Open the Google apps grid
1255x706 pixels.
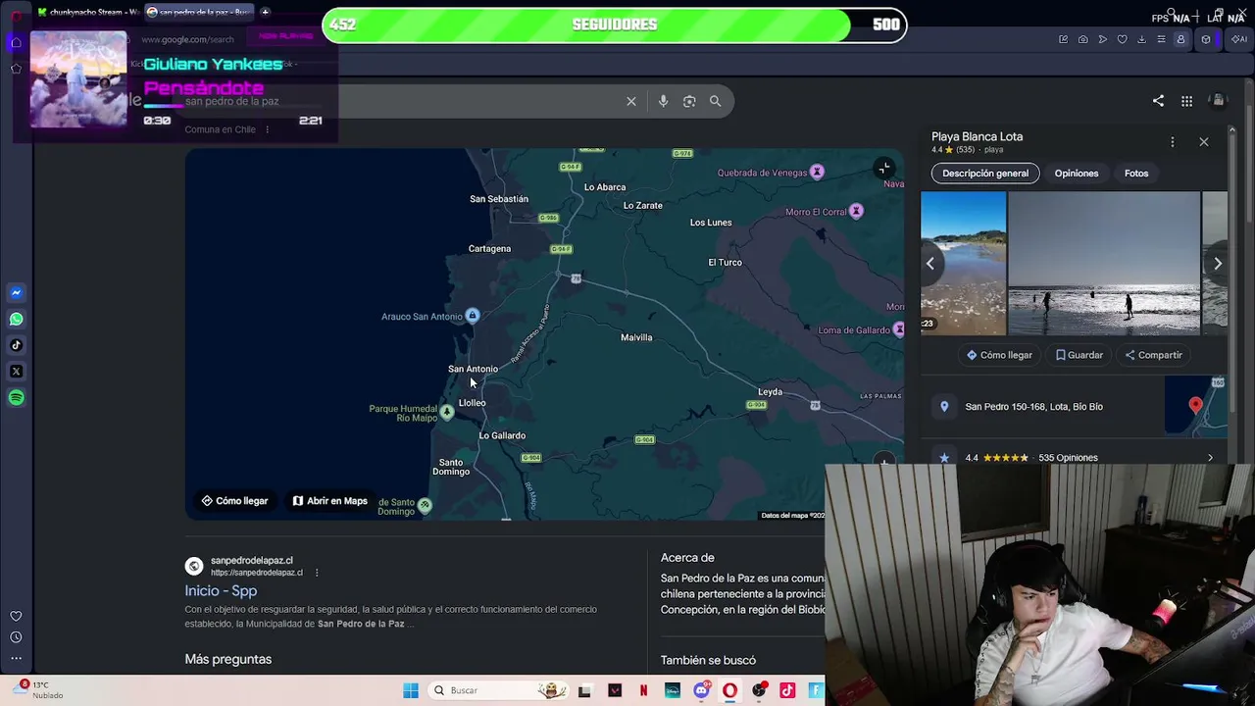(1186, 101)
